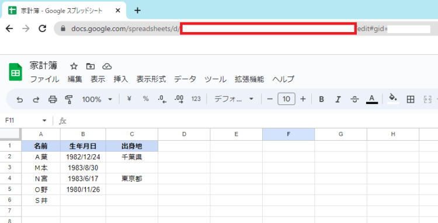Open the name box dropdown arrow
The width and height of the screenshot is (438, 223).
click(x=44, y=121)
